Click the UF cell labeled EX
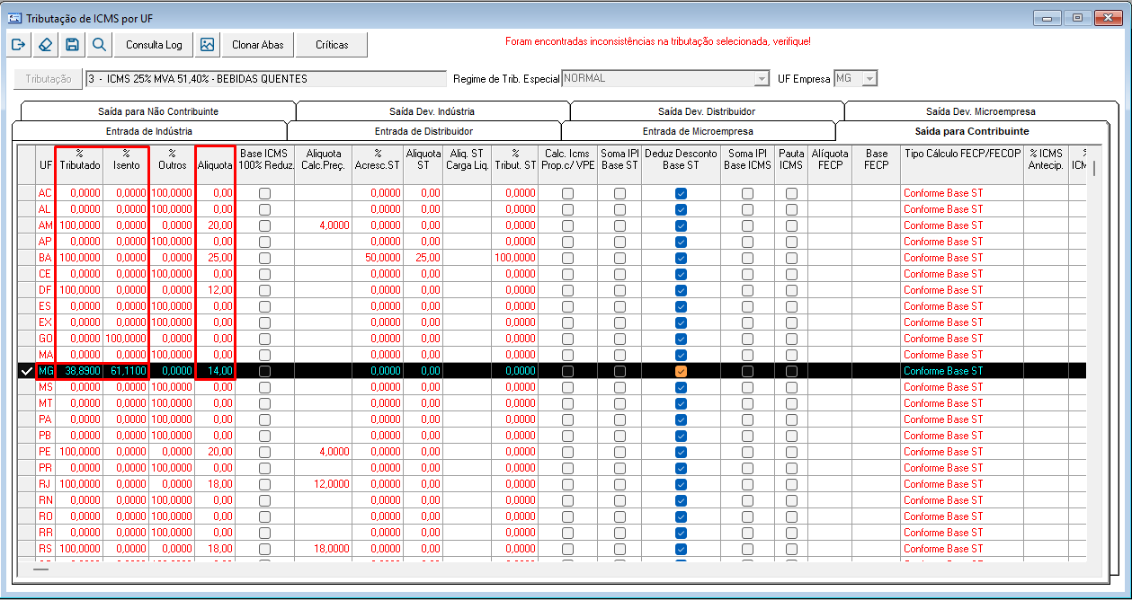This screenshot has height=600, width=1132. pos(45,322)
